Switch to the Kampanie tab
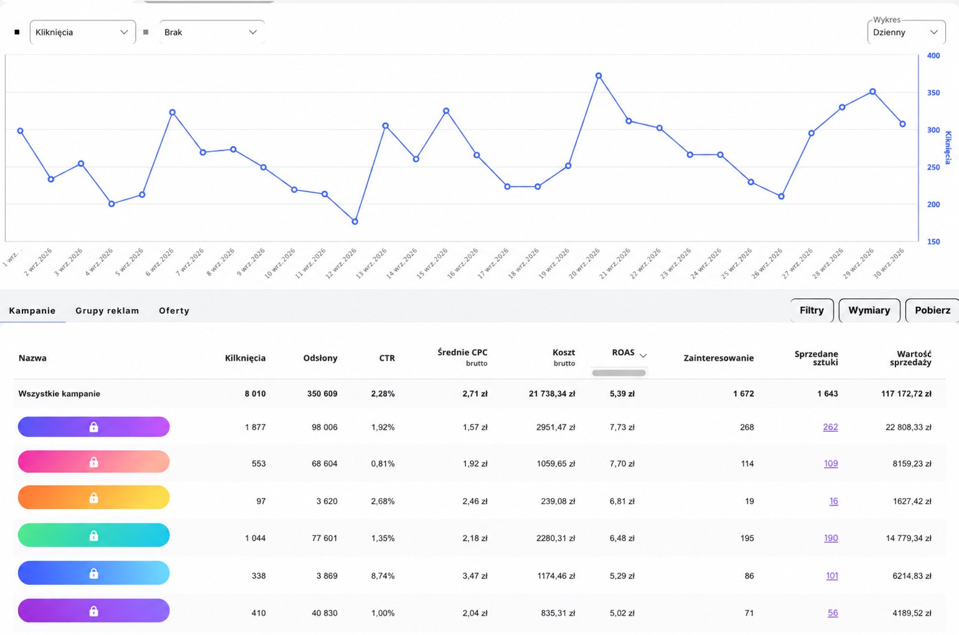 click(32, 310)
